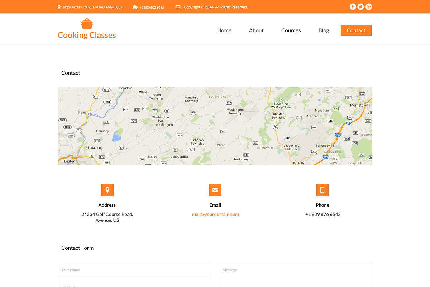This screenshot has width=430, height=287.
Task: Click the Phone label
Action: (322, 205)
